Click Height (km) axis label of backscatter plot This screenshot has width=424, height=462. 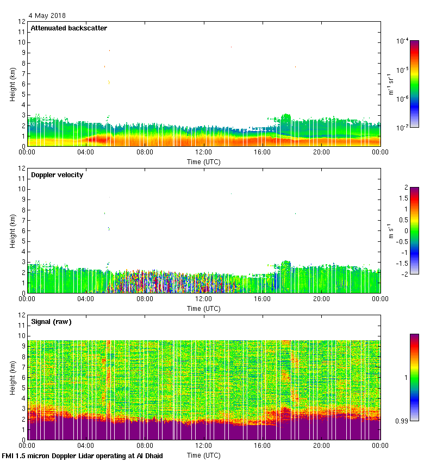(x=12, y=84)
